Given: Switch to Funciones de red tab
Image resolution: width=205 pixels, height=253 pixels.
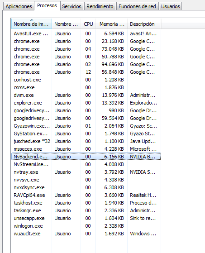Looking at the screenshot, I should 137,6.
